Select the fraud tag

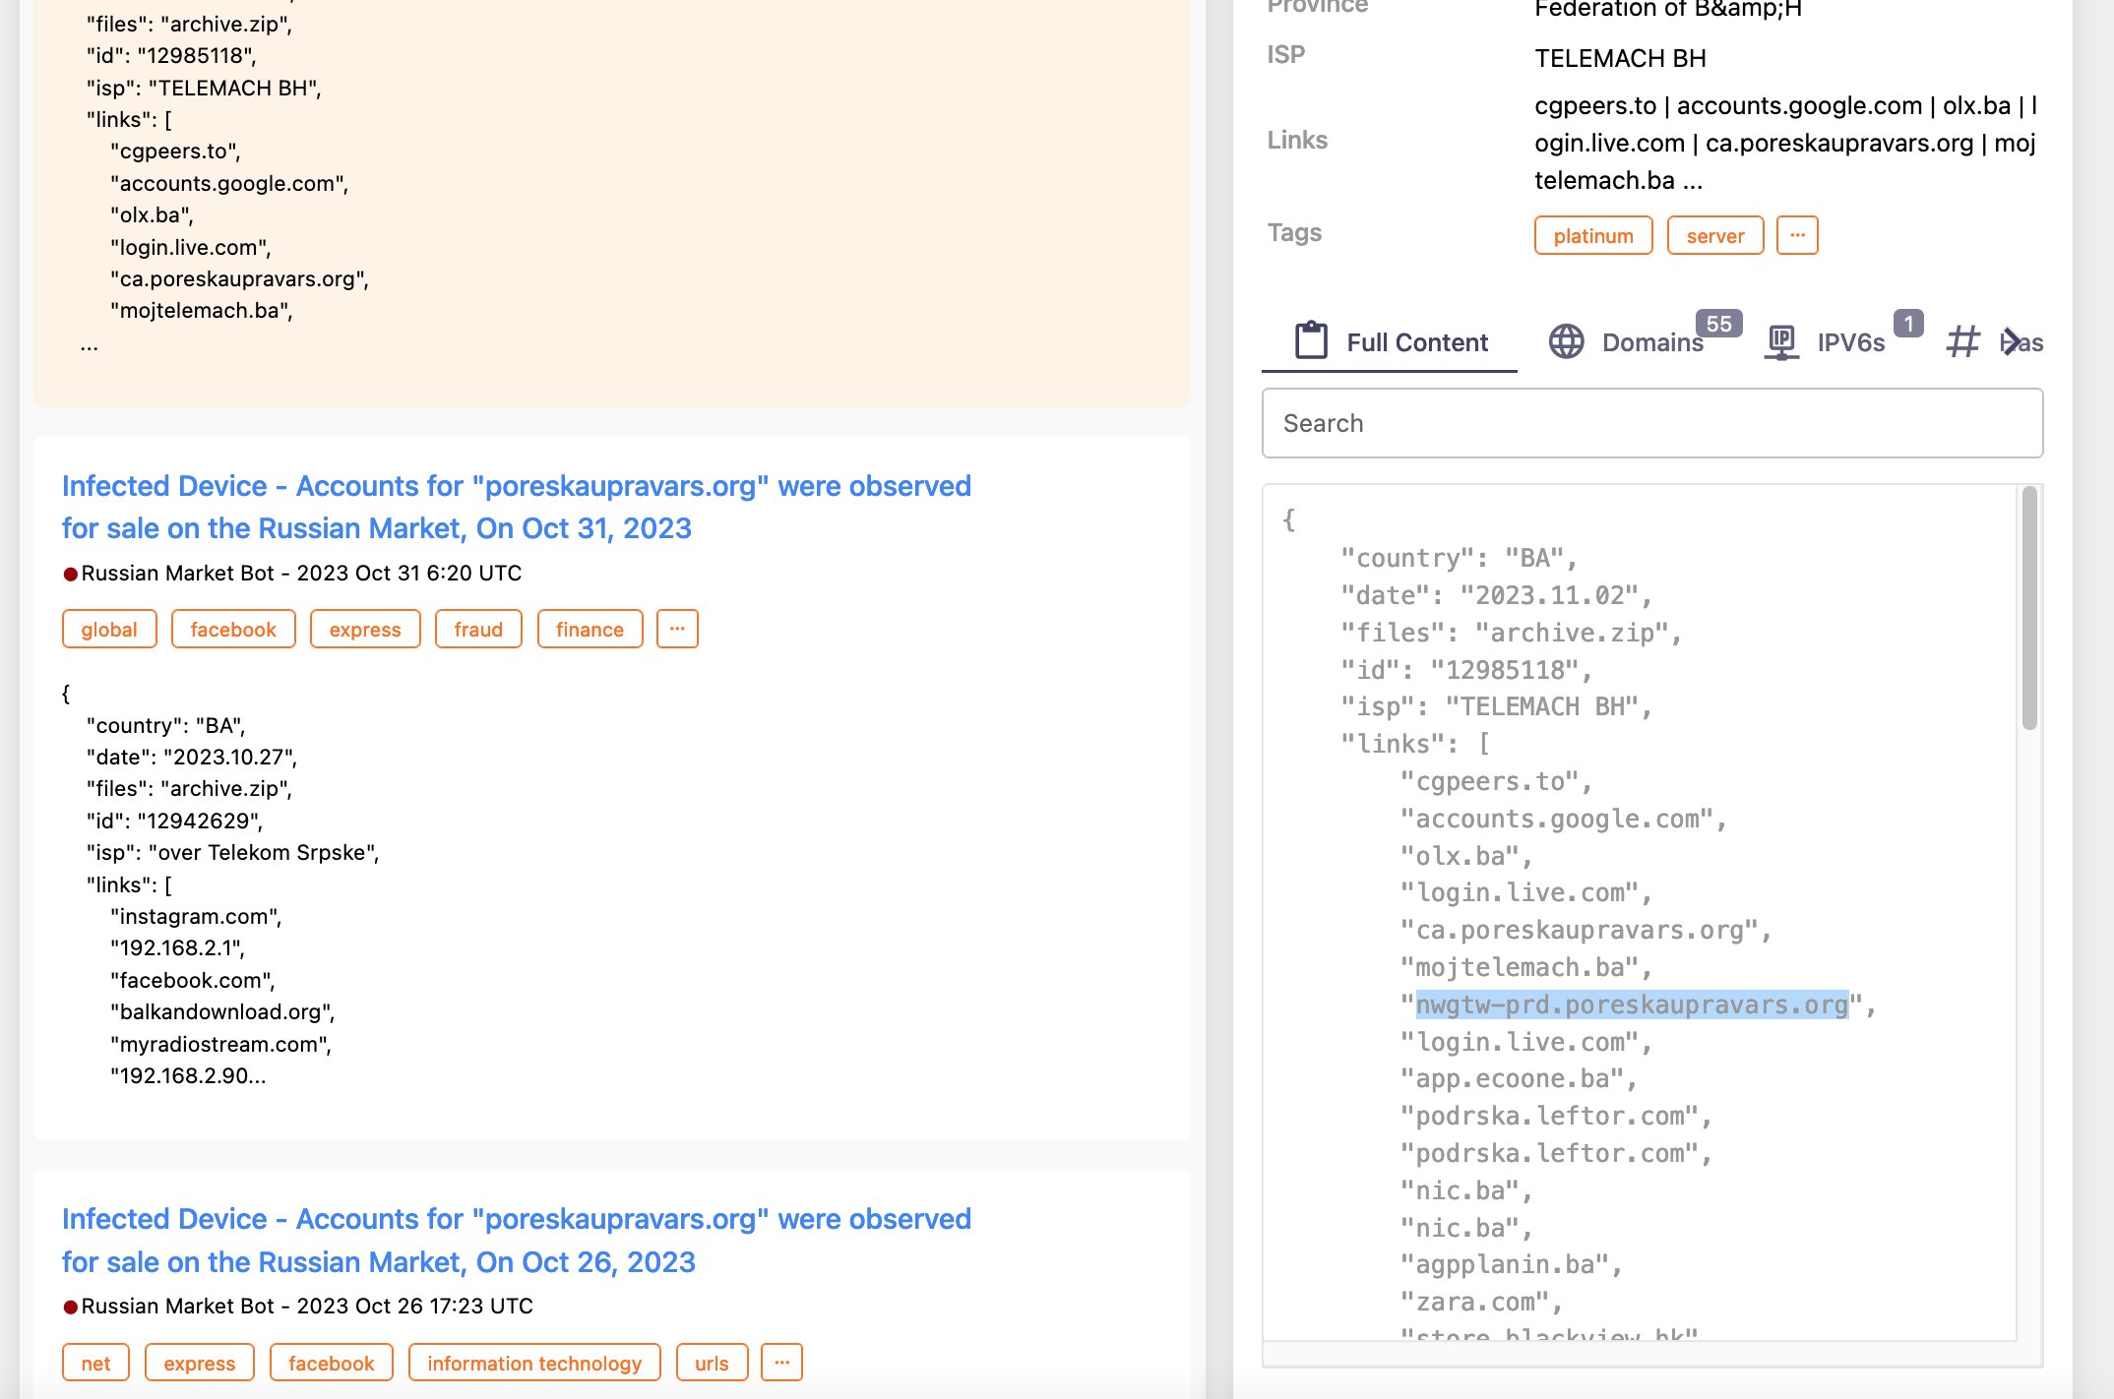point(478,630)
